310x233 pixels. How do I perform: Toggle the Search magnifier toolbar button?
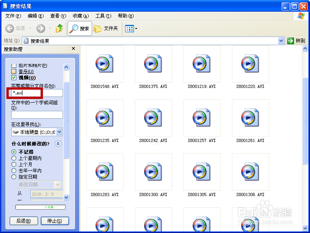pos(80,28)
